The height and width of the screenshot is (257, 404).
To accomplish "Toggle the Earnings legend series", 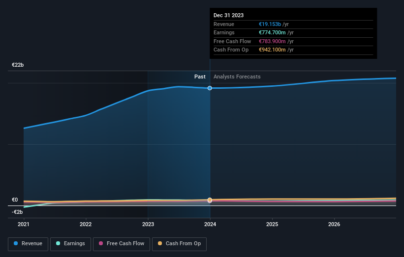I will pyautogui.click(x=70, y=244).
